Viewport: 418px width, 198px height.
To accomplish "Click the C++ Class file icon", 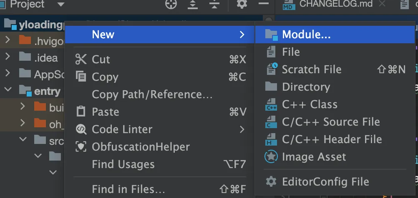I will coord(271,104).
